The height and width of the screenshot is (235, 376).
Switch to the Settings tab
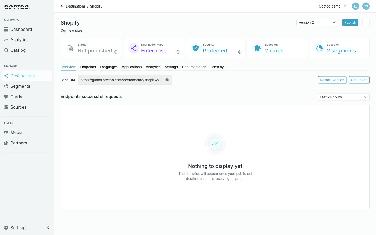click(x=171, y=67)
